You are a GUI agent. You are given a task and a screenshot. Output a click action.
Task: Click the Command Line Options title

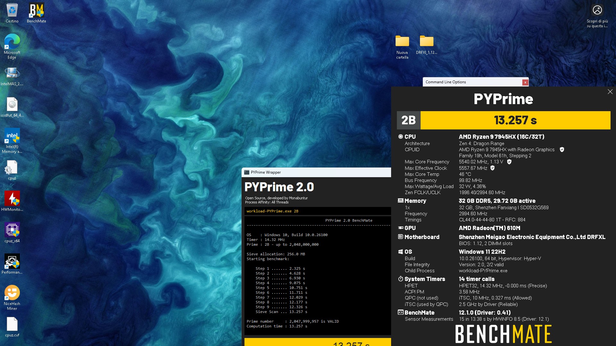(x=446, y=82)
